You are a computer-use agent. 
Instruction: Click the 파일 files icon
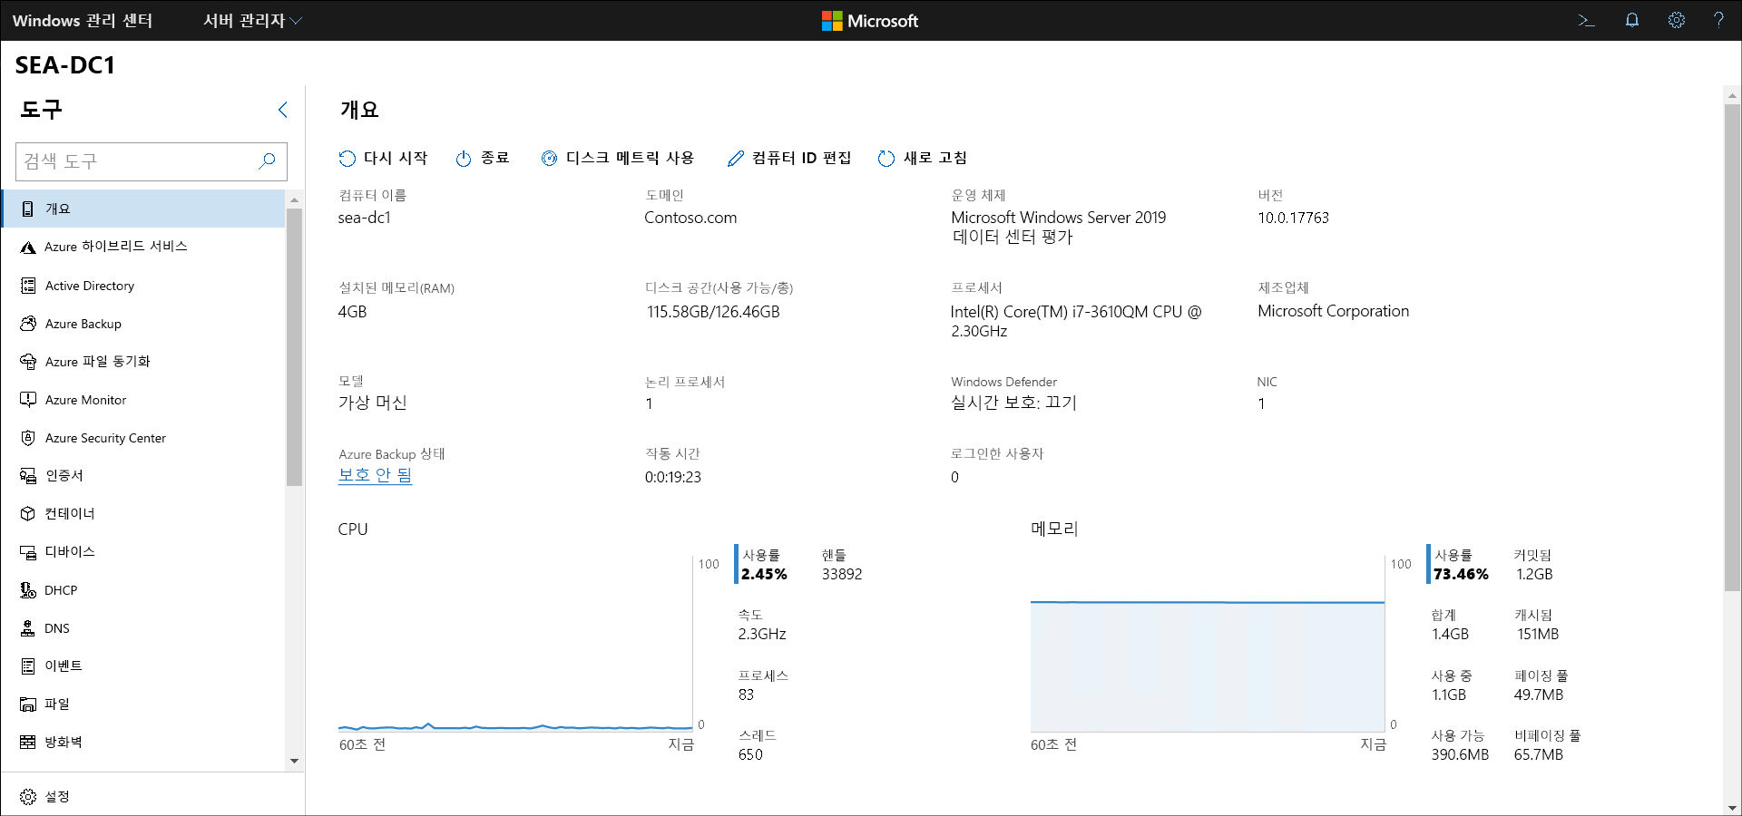click(28, 704)
